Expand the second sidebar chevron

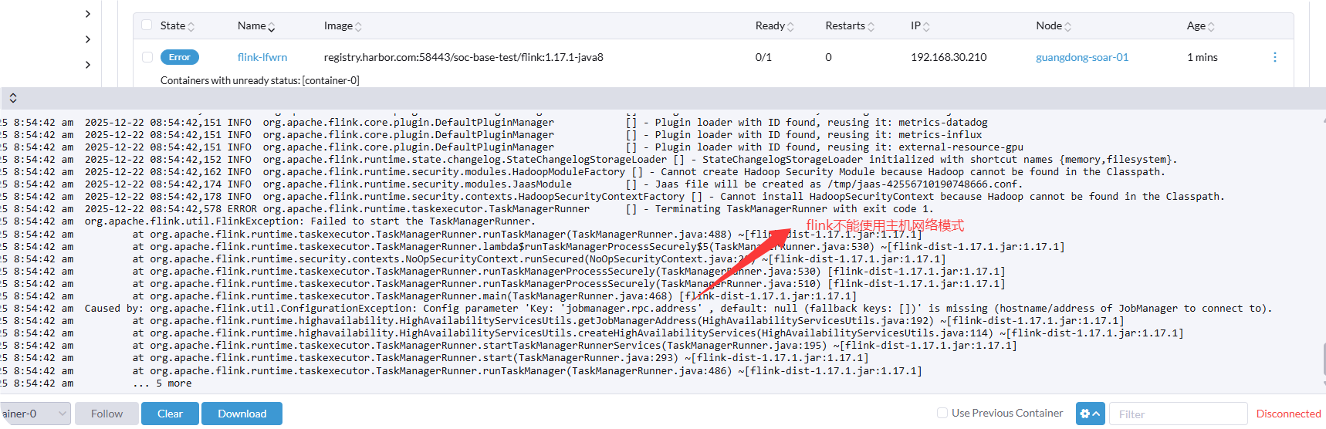(x=87, y=39)
